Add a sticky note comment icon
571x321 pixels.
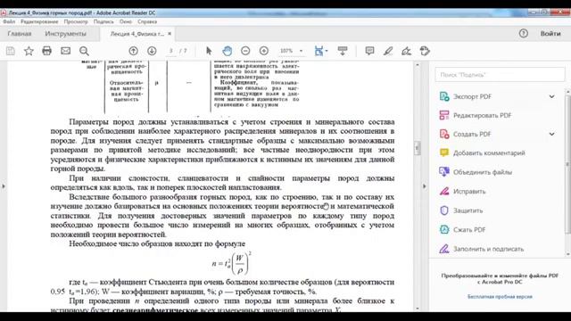point(369,51)
